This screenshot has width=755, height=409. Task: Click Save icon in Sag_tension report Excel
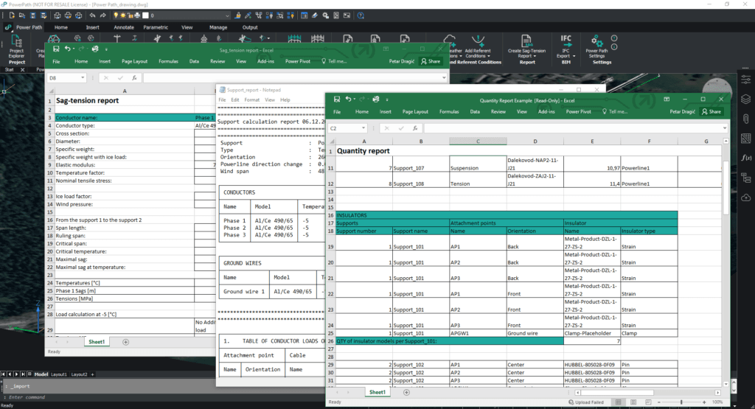coord(56,49)
